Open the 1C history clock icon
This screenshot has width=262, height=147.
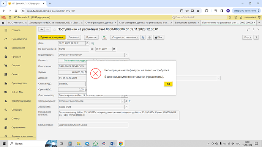(x=235, y=17)
